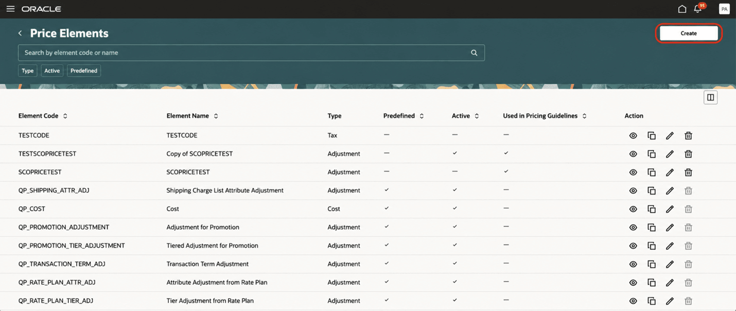This screenshot has width=736, height=311.
Task: Select 'Attribute Adjustment from Rate Plan' cell
Action: [x=217, y=282]
